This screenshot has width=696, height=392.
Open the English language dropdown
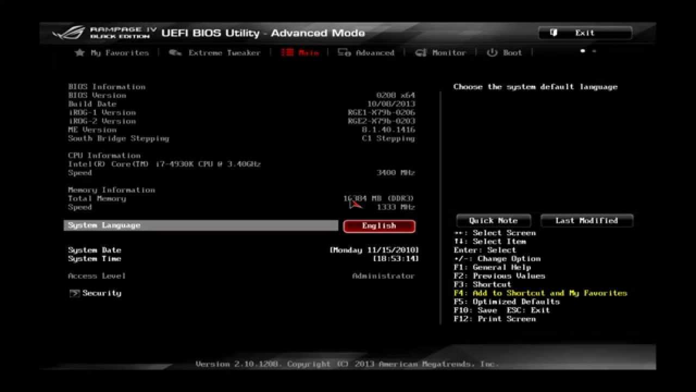click(379, 226)
